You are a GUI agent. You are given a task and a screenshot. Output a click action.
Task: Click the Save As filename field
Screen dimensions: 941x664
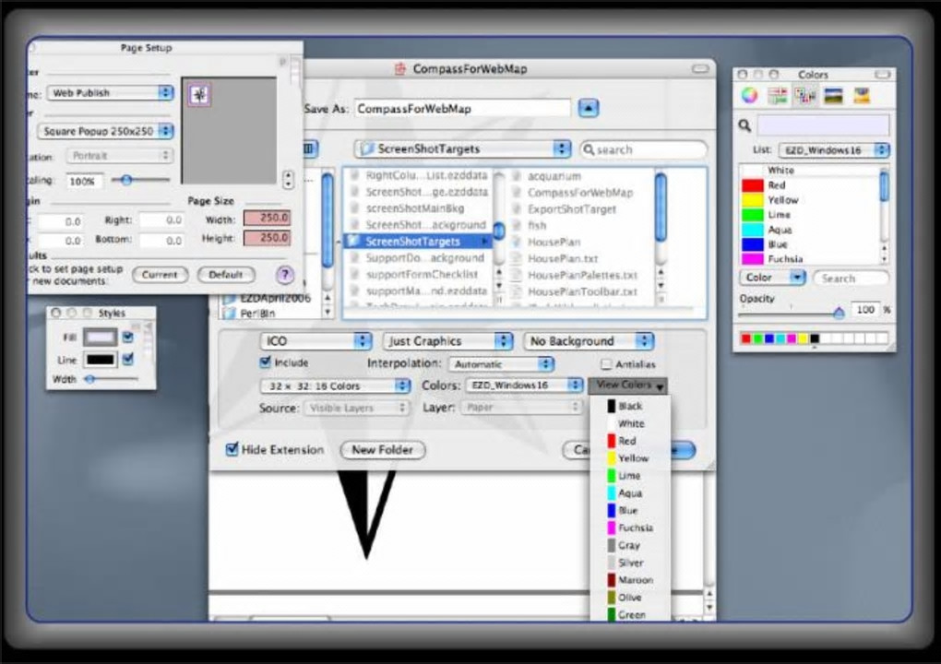462,109
